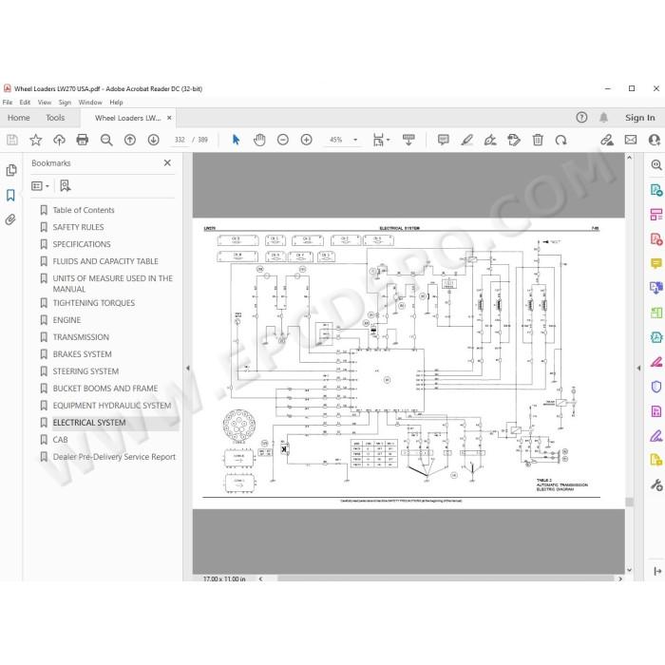Go to the next page arrow
665x665 pixels.
pos(153,140)
